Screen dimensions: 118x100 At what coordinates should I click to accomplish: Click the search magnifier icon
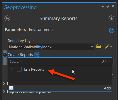tap(104, 61)
